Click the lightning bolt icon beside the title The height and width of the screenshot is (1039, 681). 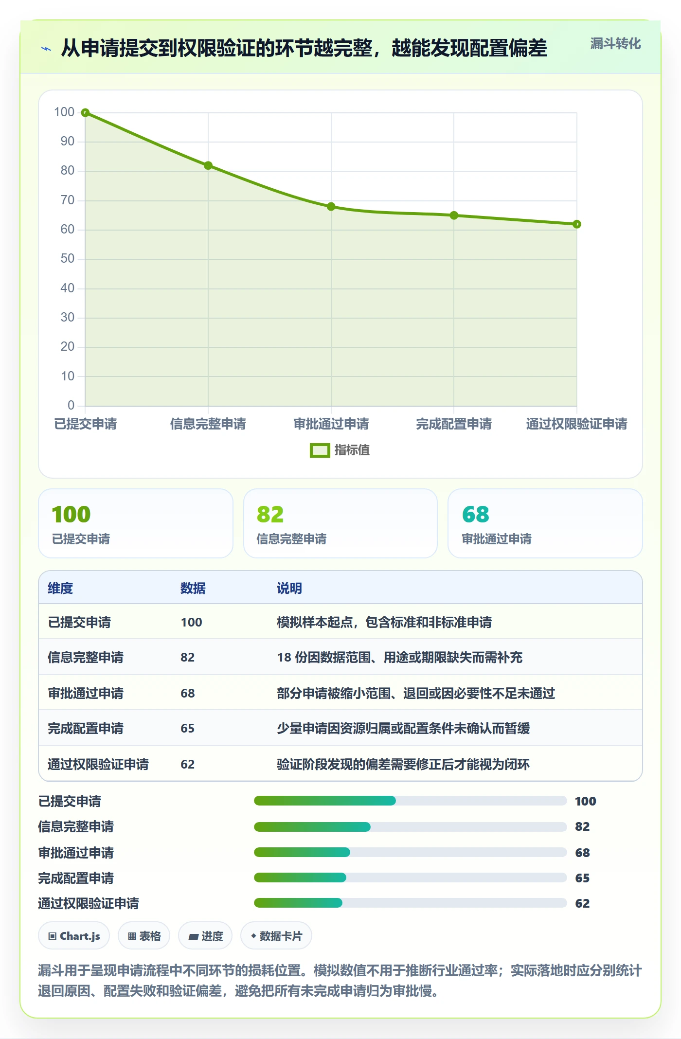[46, 49]
